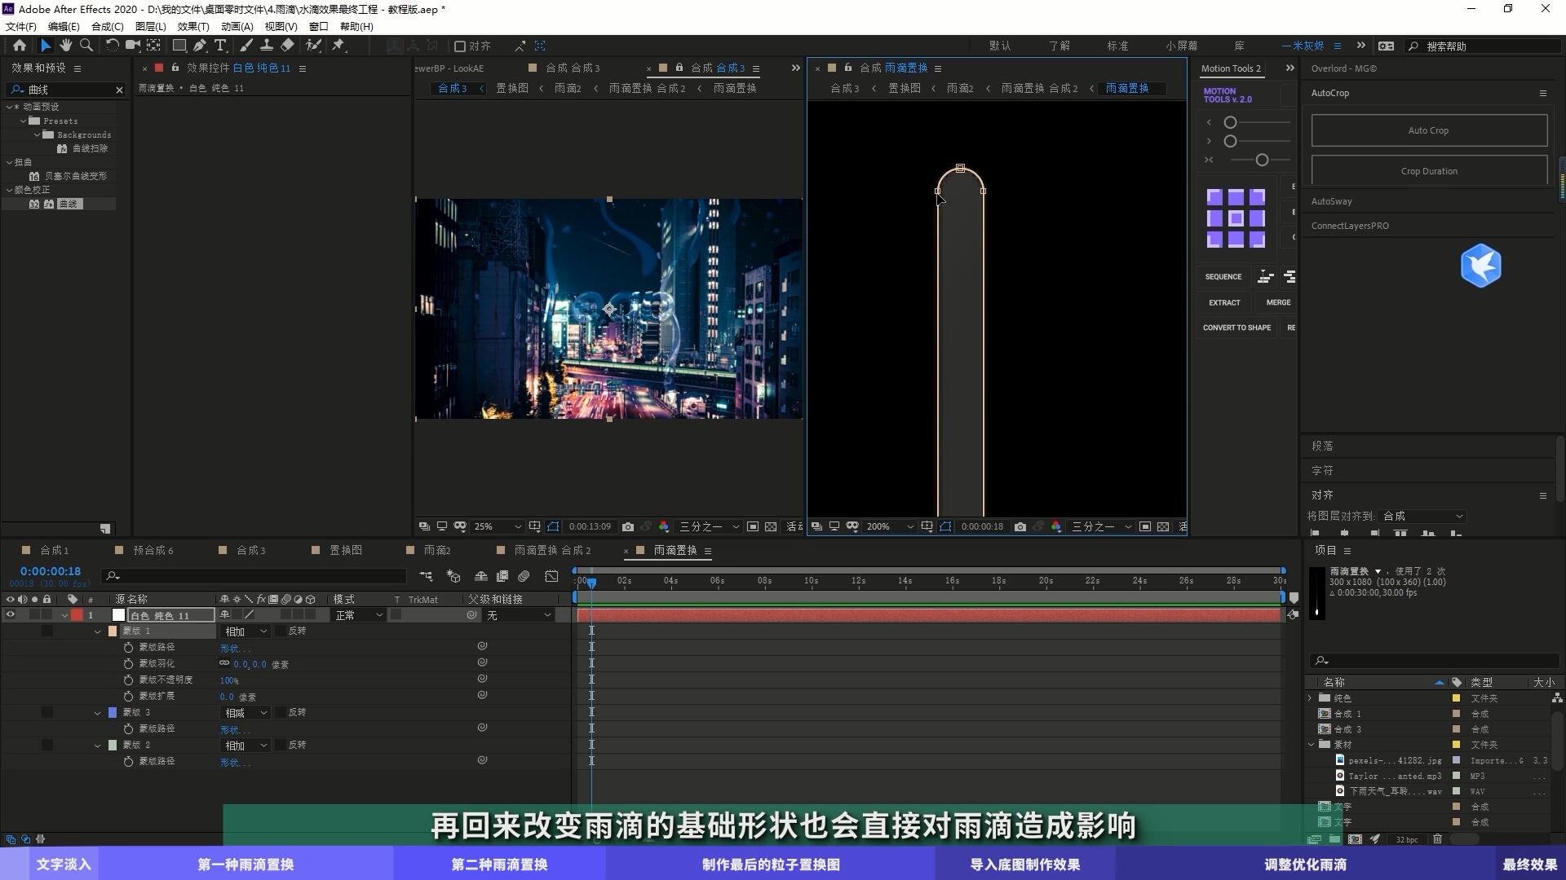Viewport: 1566px width, 880px height.
Task: Select the Rotation tool
Action: pos(112,46)
